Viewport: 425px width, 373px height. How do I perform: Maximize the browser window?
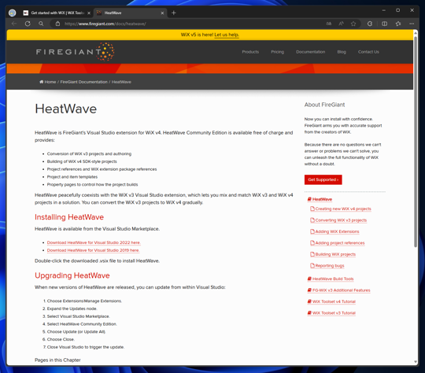click(397, 10)
